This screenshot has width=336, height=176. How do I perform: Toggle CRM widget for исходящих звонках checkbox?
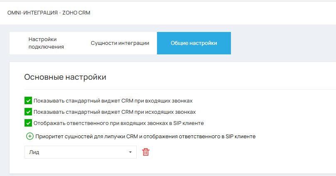tap(28, 112)
